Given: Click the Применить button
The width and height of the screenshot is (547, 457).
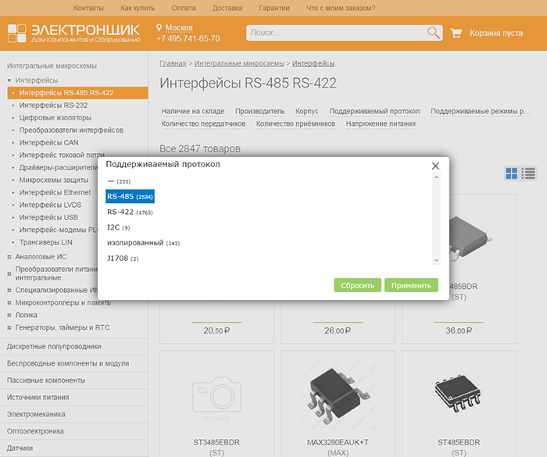Looking at the screenshot, I should (x=411, y=285).
